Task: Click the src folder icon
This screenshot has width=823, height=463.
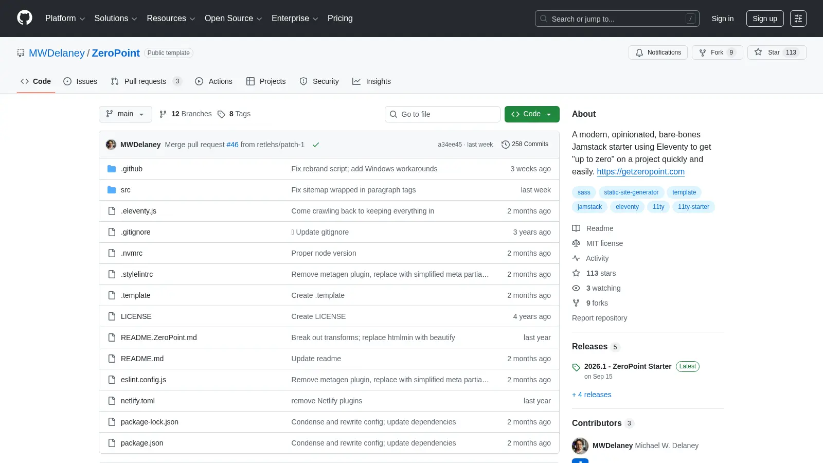Action: [112, 190]
